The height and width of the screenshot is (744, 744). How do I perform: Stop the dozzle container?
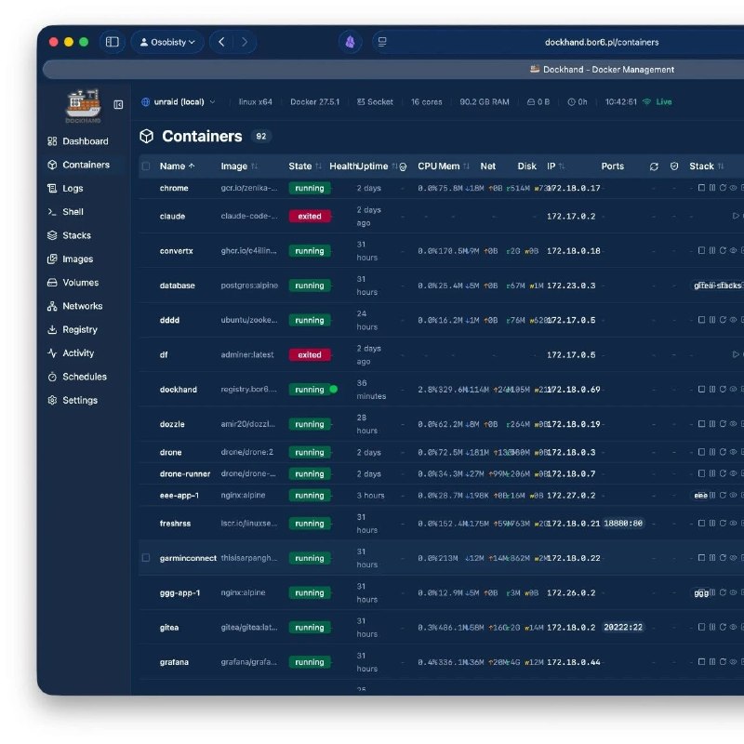pos(701,424)
